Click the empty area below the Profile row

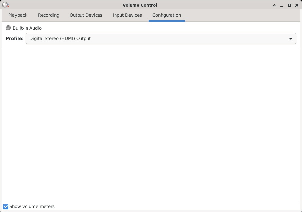pyautogui.click(x=151, y=124)
